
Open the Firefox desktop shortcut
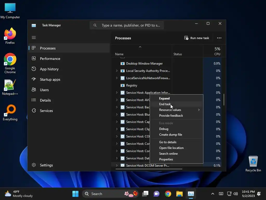coord(10,36)
